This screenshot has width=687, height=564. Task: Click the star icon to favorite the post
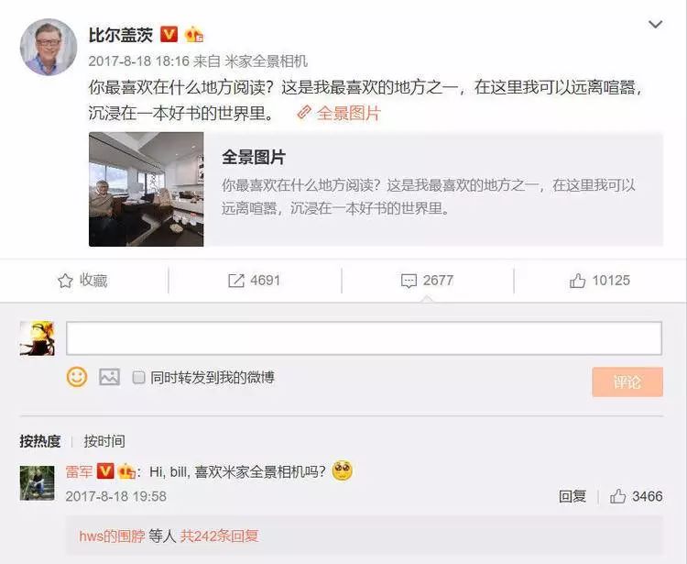click(65, 281)
